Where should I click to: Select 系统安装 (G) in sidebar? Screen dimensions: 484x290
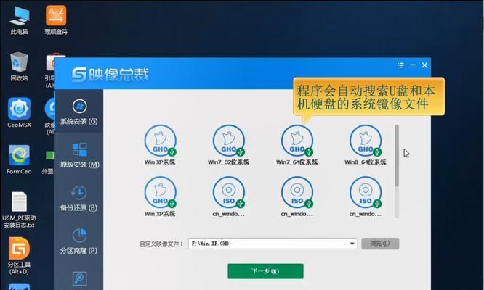[x=79, y=112]
